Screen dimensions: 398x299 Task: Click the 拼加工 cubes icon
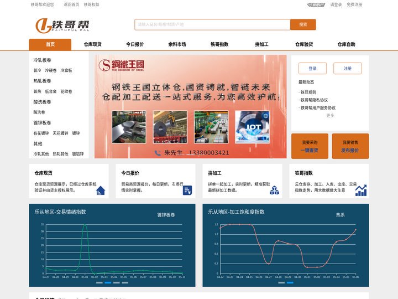[274, 190]
